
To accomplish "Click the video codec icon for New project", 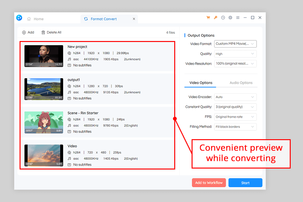I will 69,53.
